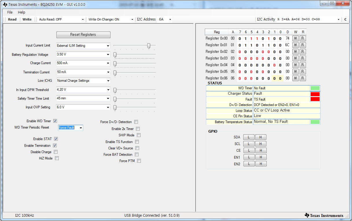Open the In Input DPM Threshold dropdown
Image resolution: width=352 pixels, height=221 pixels.
83,90
